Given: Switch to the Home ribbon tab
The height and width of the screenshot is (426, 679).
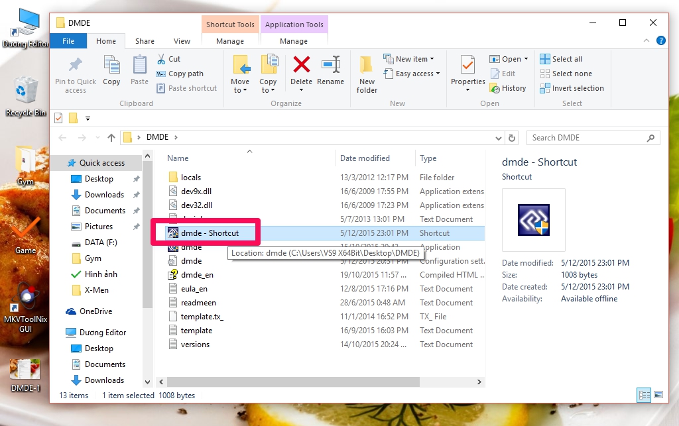Looking at the screenshot, I should click(x=106, y=41).
